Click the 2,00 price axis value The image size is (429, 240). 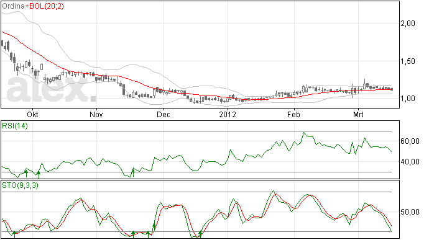(x=408, y=24)
